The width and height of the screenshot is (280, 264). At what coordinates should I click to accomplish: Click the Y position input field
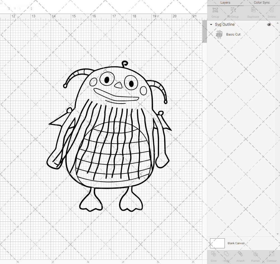coord(23,9)
